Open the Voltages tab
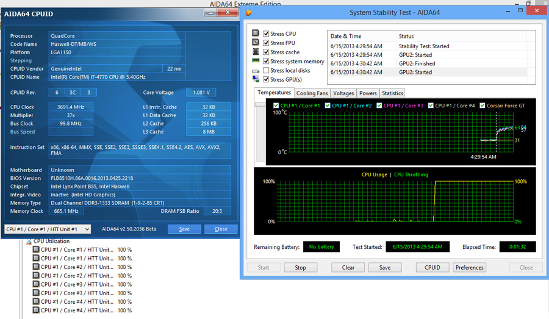The height and width of the screenshot is (319, 549). pos(343,93)
